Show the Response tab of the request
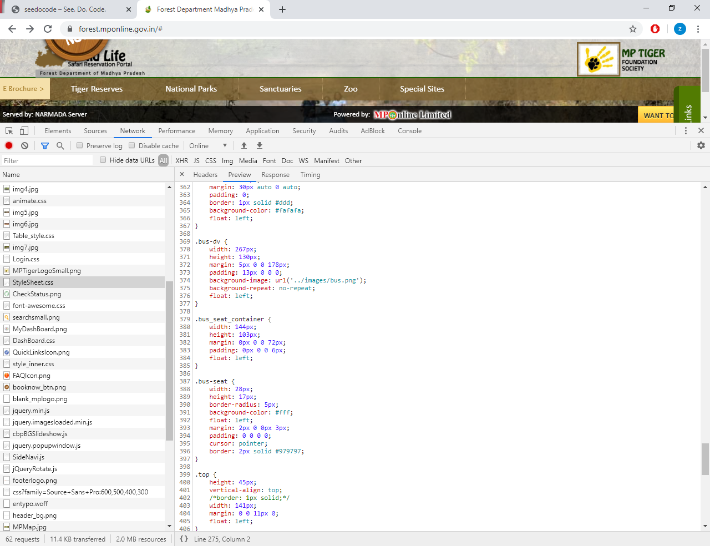Screen dimensions: 710x546 (276, 175)
